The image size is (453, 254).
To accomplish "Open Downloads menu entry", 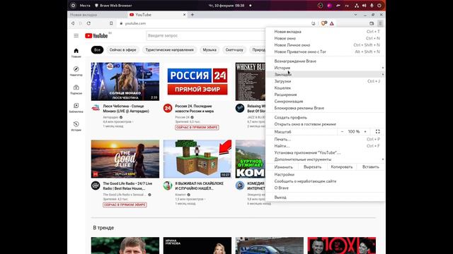I will (326, 81).
